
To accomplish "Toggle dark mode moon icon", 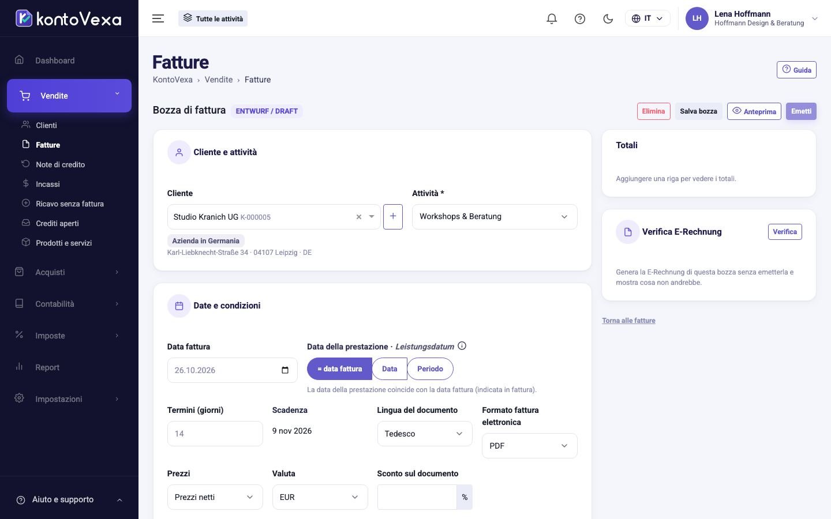I will click(608, 18).
